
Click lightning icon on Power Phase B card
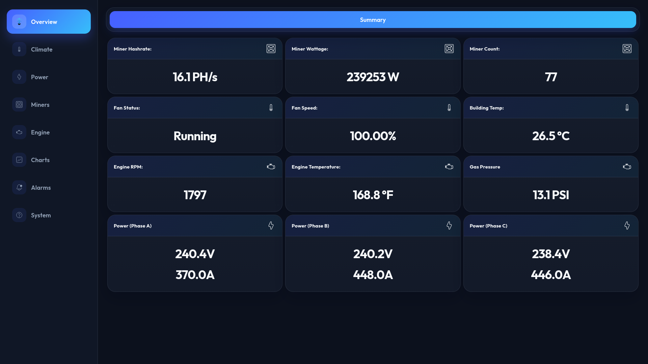point(449,225)
